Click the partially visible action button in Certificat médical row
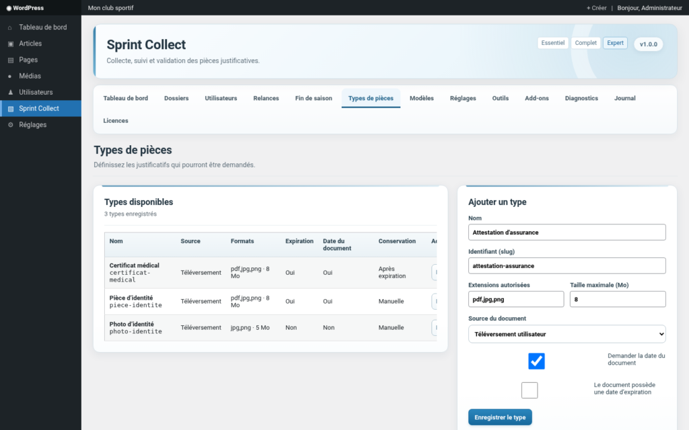Image resolution: width=689 pixels, height=430 pixels. [x=434, y=273]
